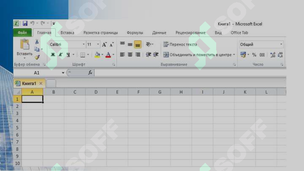Click Объединить и поместить в центре
The image size is (304, 171).
point(197,55)
